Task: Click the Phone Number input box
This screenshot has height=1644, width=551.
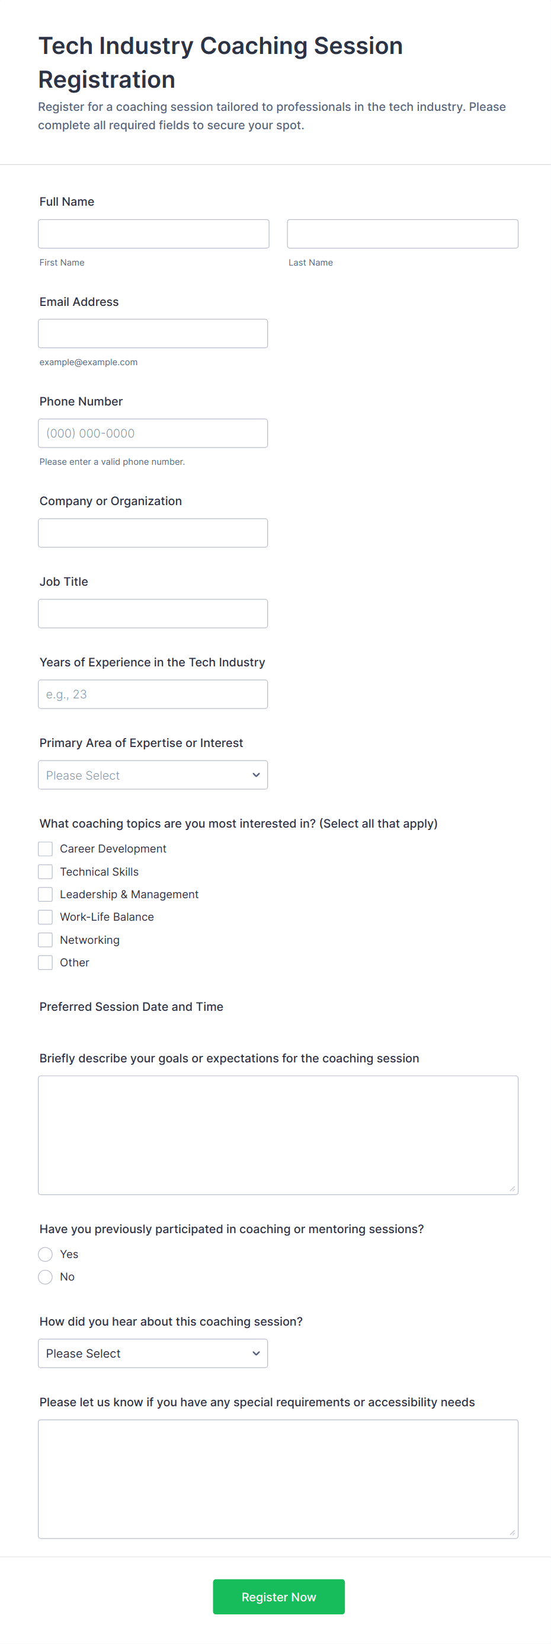Action: point(153,433)
